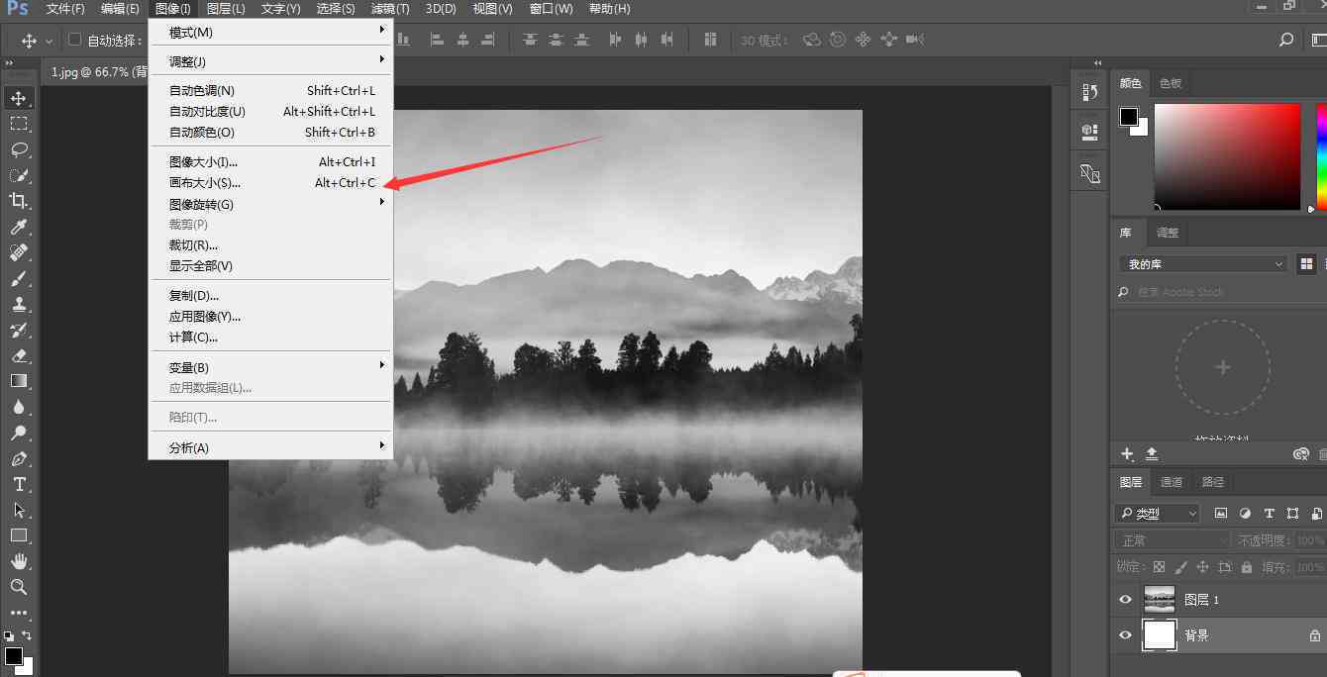
Task: Select the Crop tool
Action: click(19, 201)
